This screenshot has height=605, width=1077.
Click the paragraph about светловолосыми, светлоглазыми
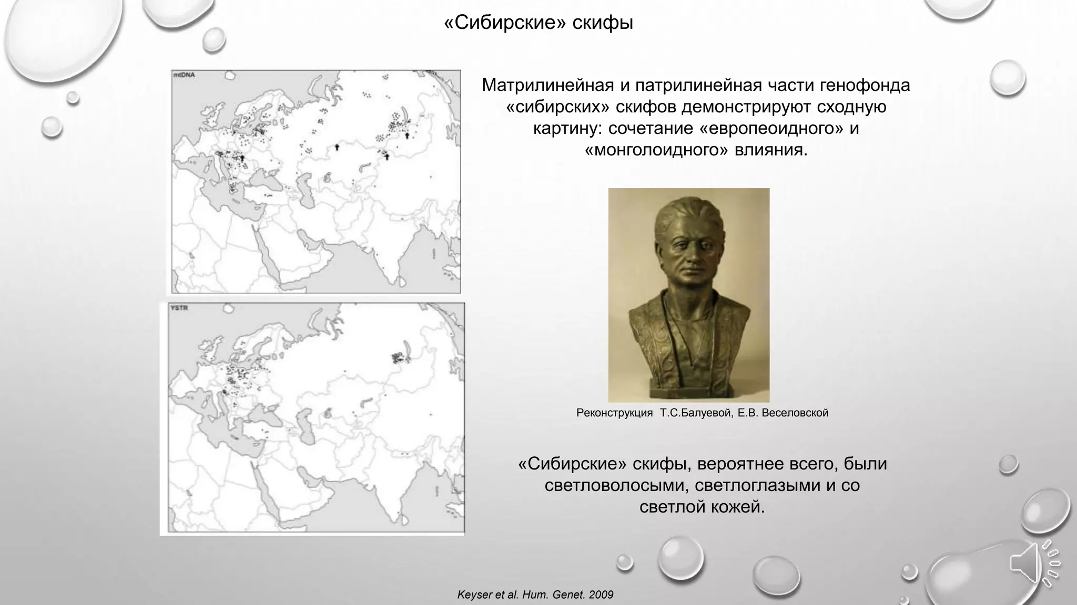pos(702,485)
